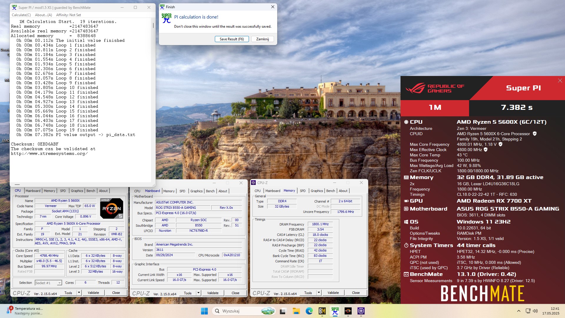Open the temperature widget in taskbar corner
The height and width of the screenshot is (318, 565).
25,311
